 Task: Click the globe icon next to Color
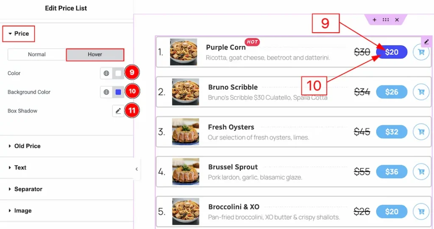tap(106, 73)
